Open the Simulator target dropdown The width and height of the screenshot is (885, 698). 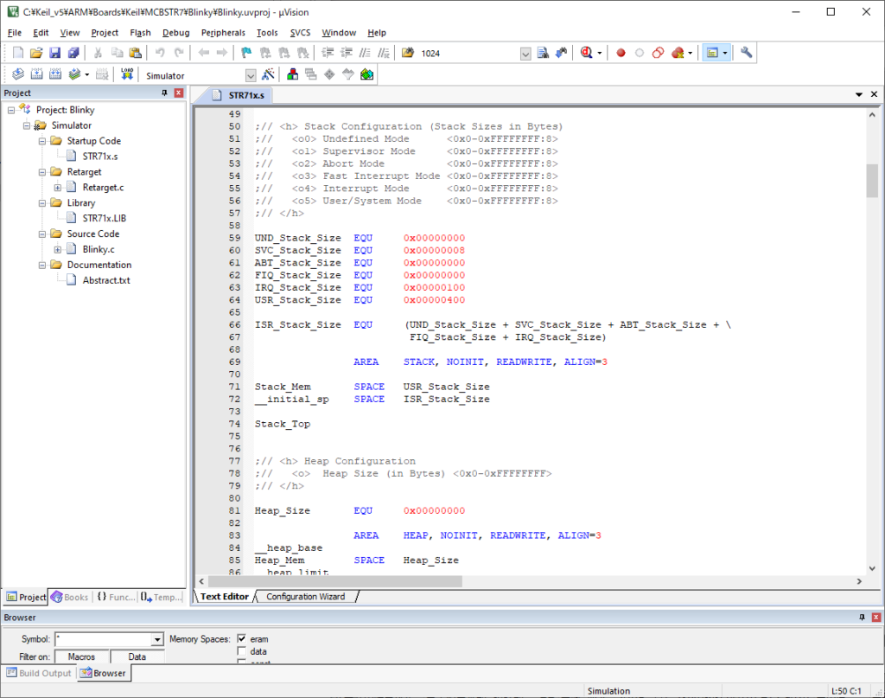pos(251,76)
